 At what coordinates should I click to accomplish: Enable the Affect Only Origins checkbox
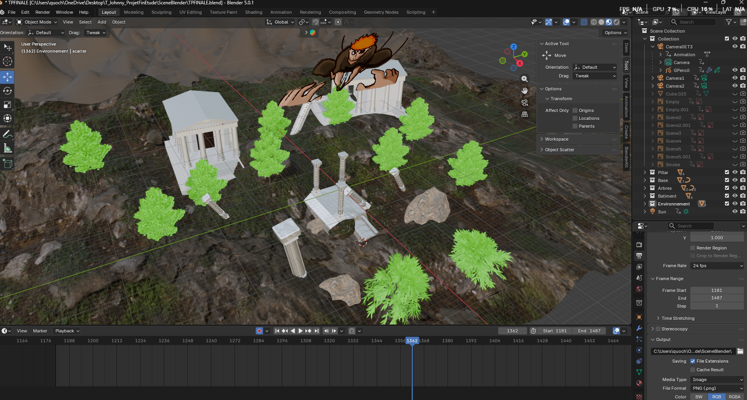(575, 110)
